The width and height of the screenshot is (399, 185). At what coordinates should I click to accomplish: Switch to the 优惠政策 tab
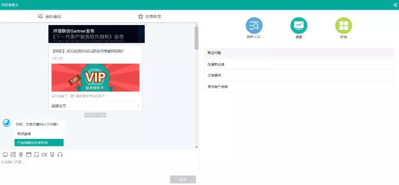pos(149,17)
